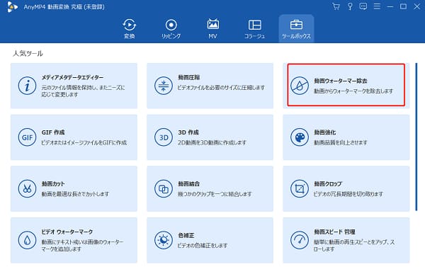Click the 動画圧縮 compress icon
This screenshot has width=425, height=267.
pyautogui.click(x=164, y=86)
